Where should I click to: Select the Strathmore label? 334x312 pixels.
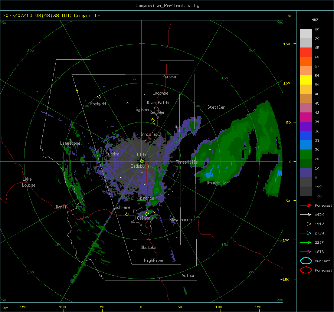(x=181, y=220)
